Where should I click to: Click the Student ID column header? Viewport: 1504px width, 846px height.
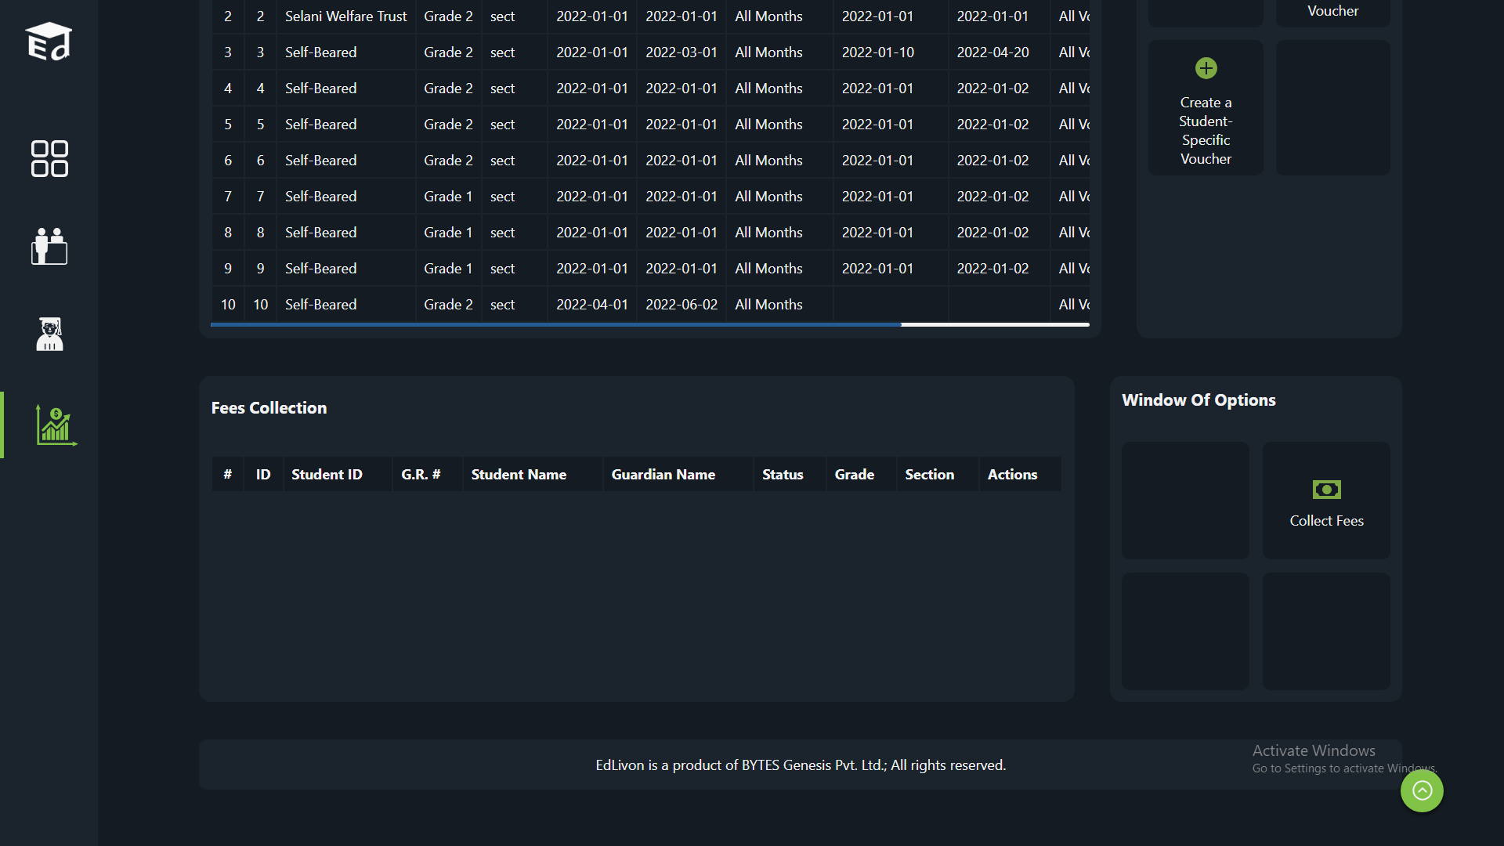pos(327,475)
